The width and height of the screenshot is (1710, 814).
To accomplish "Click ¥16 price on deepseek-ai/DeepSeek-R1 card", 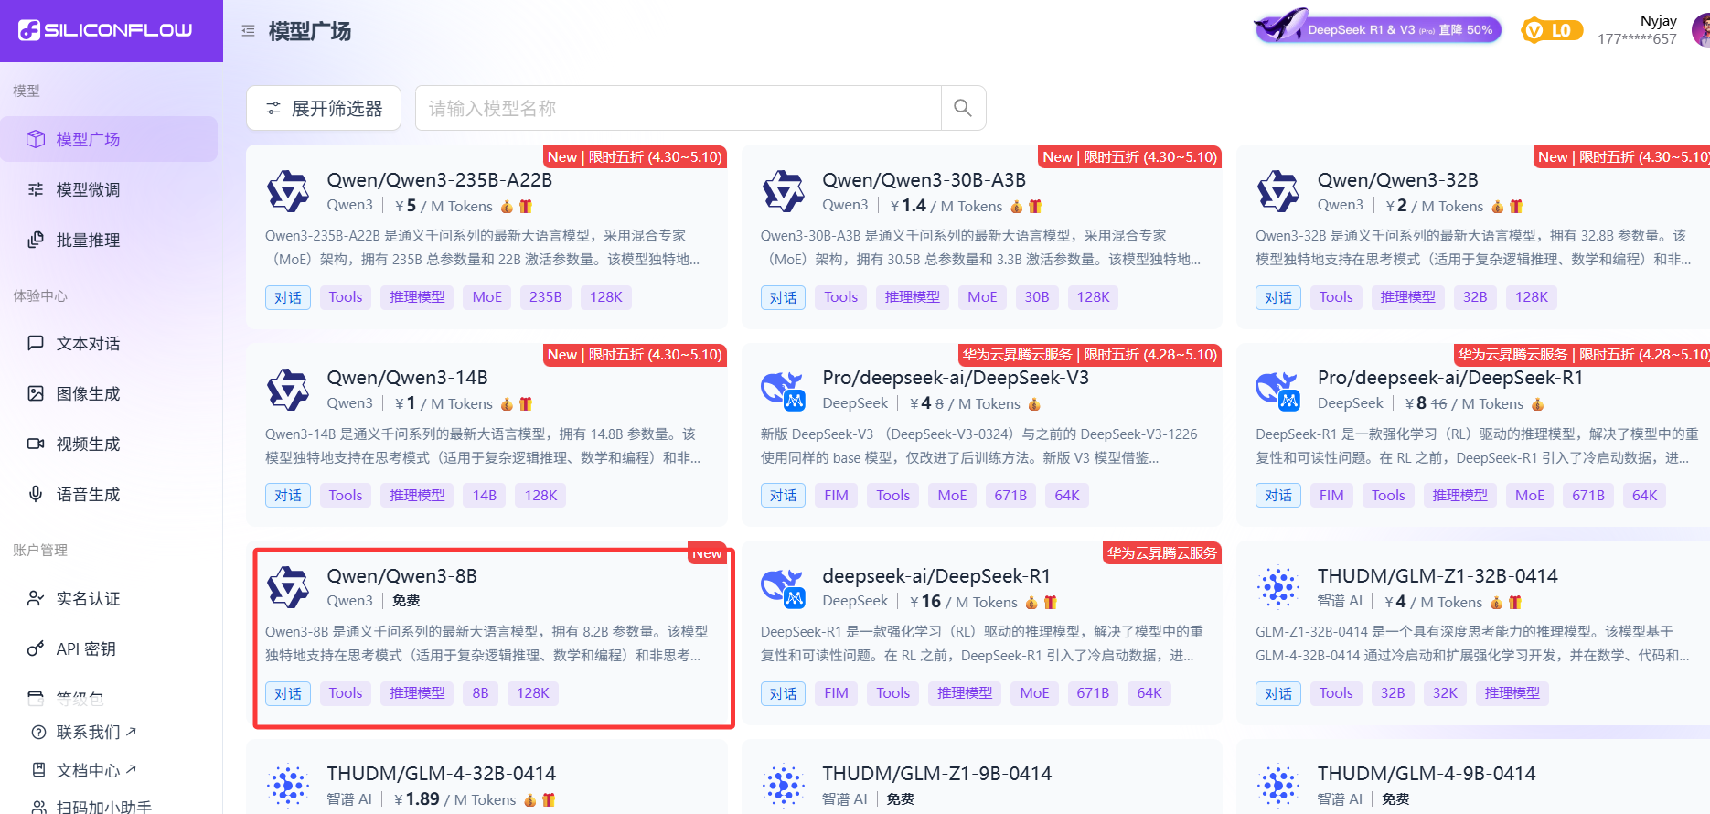I will click(x=925, y=602).
